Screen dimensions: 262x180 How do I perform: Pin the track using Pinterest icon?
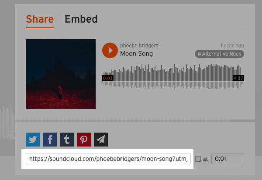coord(84,140)
